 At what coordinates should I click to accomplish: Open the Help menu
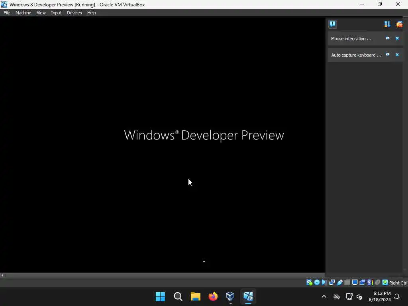91,13
